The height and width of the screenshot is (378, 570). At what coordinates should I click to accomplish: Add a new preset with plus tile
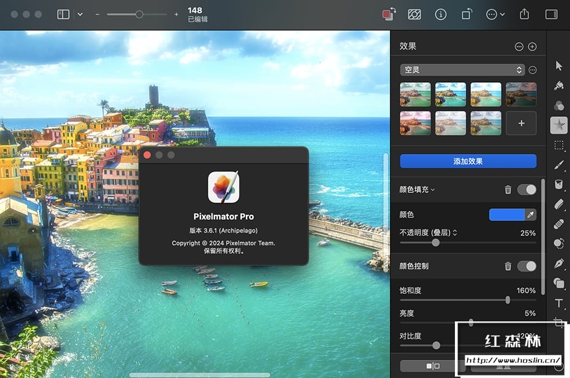[521, 123]
